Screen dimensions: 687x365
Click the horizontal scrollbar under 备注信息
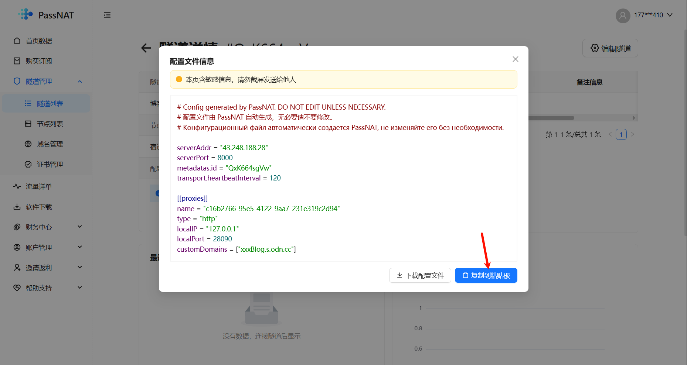coord(551,118)
